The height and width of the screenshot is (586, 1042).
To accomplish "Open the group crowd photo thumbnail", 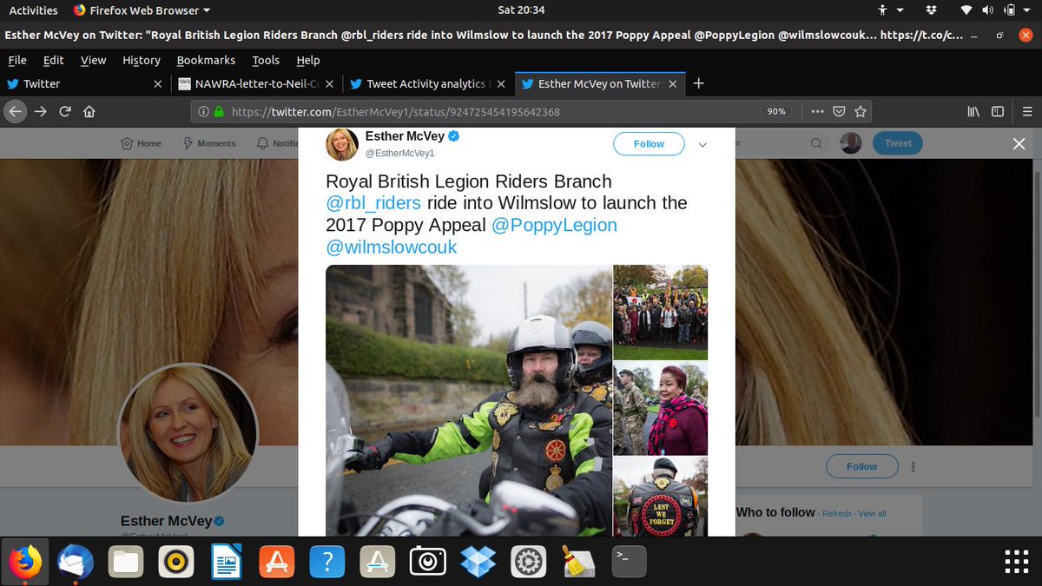I will point(661,313).
